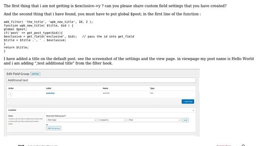Open the exclusive field label link

point(50,93)
